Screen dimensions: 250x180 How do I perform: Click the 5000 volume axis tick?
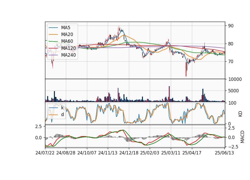tap(233, 91)
